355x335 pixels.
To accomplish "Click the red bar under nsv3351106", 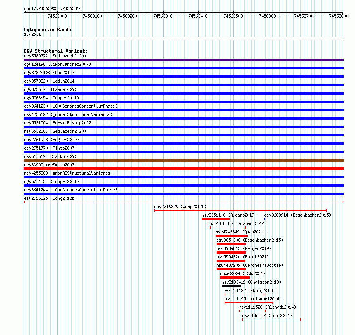I will coord(216,219).
